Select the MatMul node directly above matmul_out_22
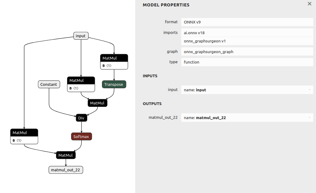316x193 pixels. (66, 155)
